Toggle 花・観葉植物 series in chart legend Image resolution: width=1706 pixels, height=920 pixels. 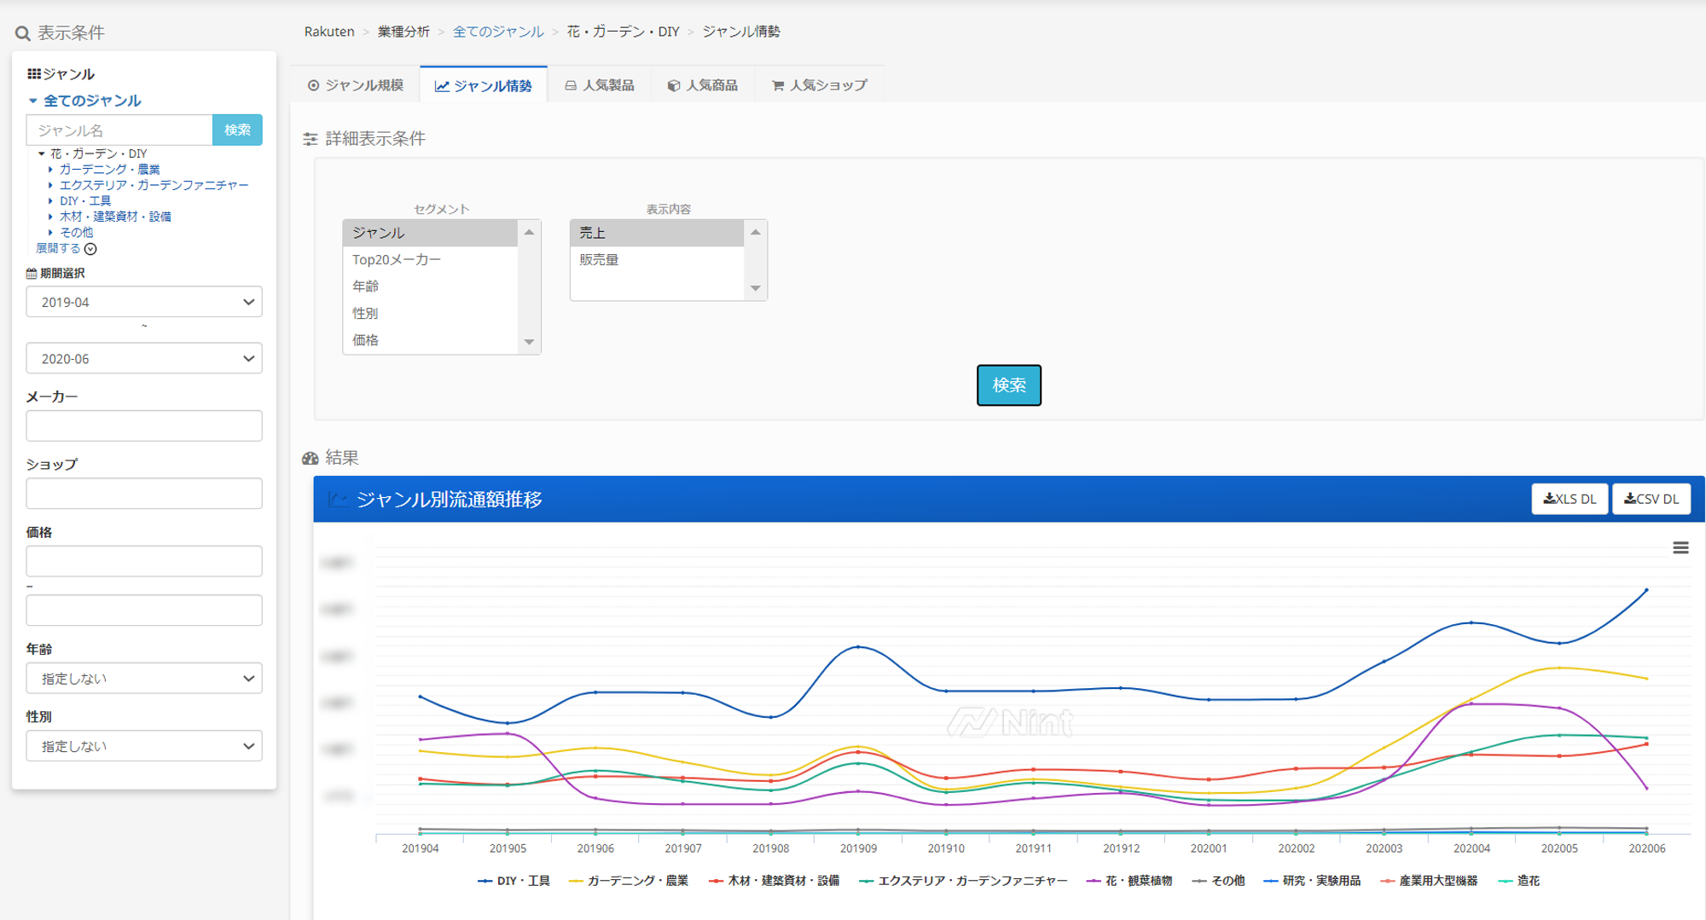click(x=1138, y=881)
